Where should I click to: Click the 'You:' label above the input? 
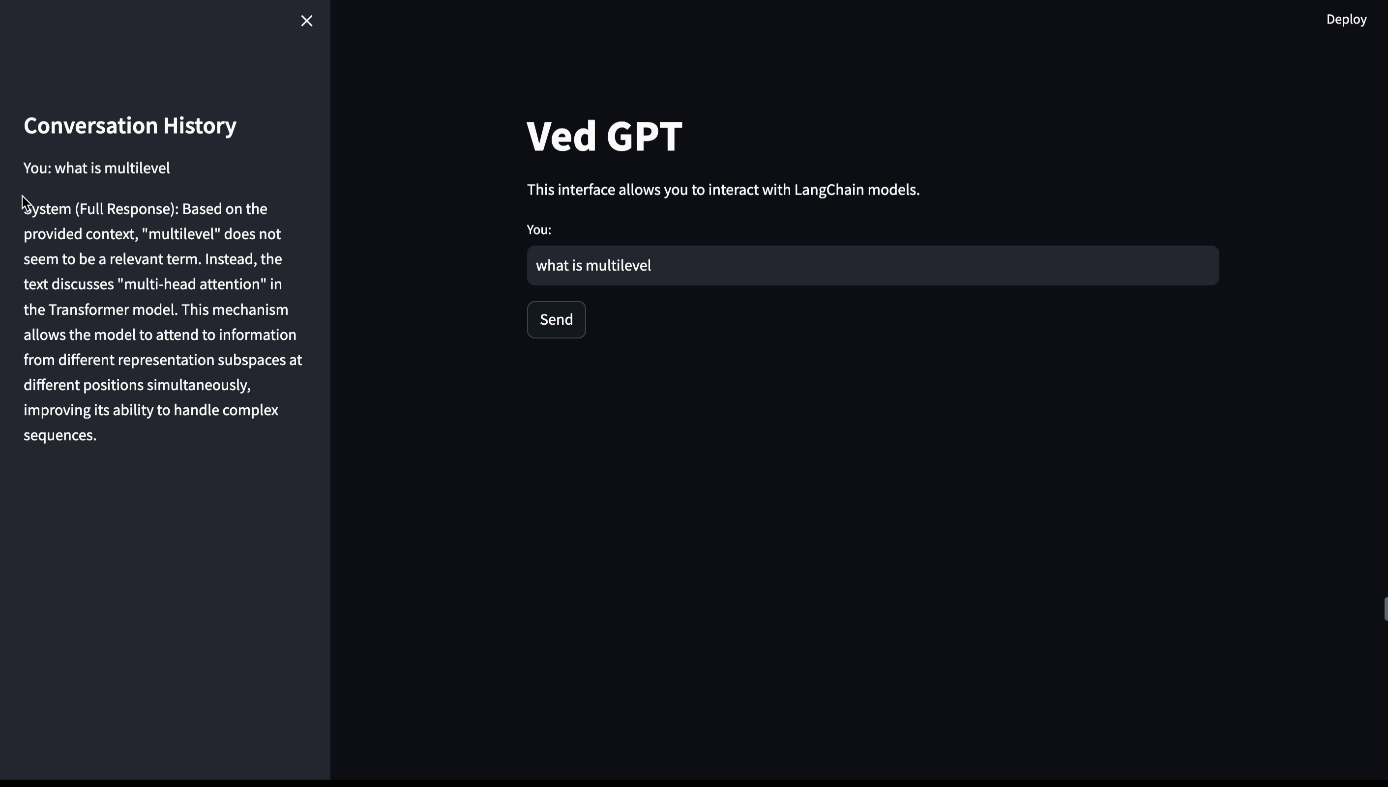[539, 230]
